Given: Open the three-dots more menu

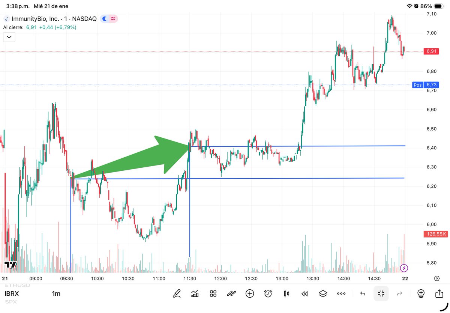Looking at the screenshot, I should coord(341,294).
